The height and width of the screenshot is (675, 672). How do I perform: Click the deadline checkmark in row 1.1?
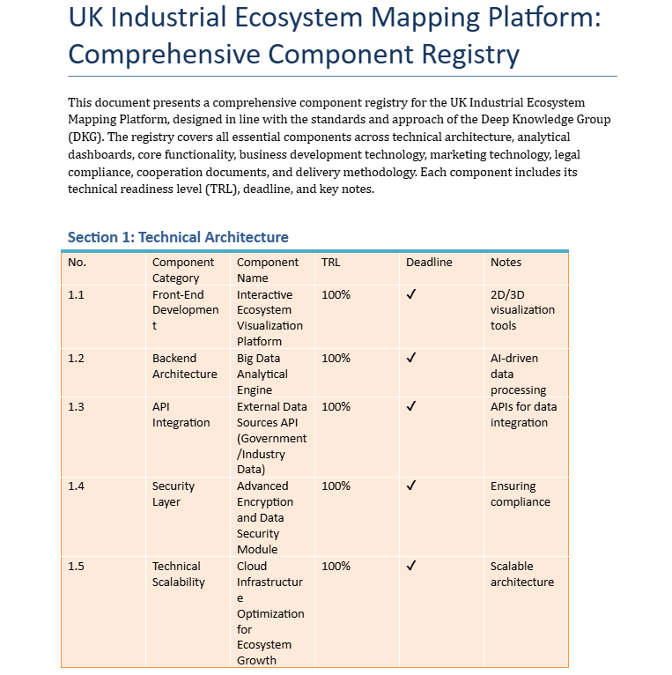(x=411, y=295)
